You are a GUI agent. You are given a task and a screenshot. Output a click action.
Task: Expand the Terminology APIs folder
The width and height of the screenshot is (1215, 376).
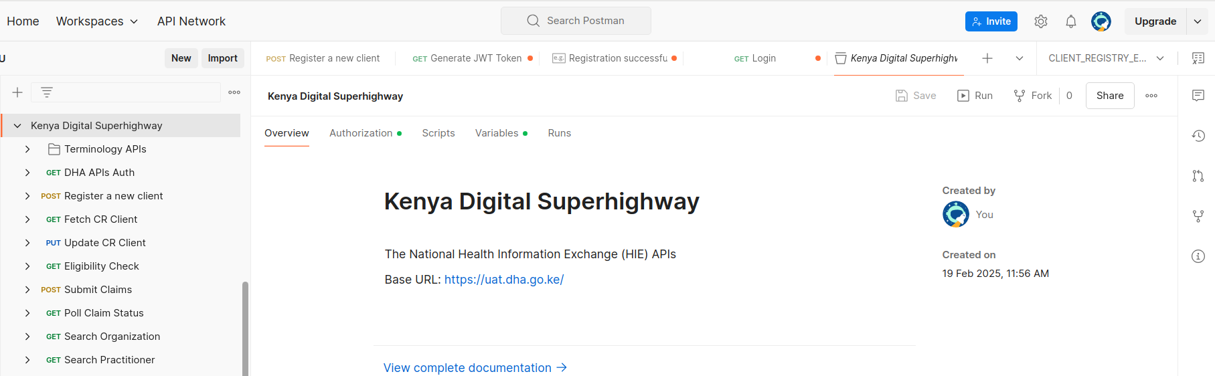[27, 149]
